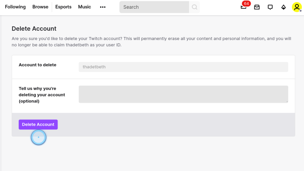Click the online status dot on avatar

301,11
